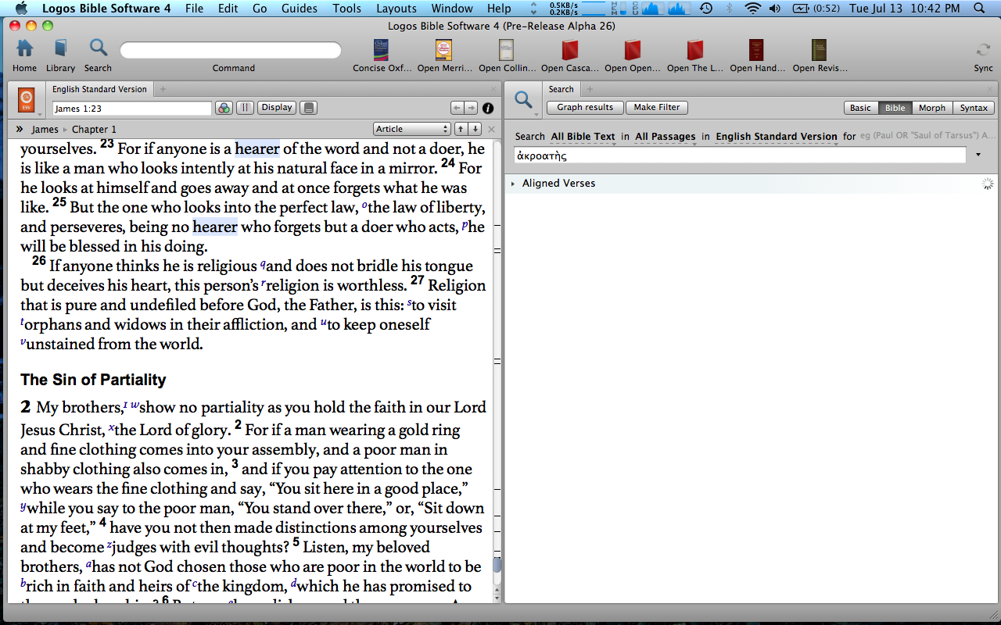The height and width of the screenshot is (625, 1001).
Task: Switch search type to Syntax
Action: 974,108
